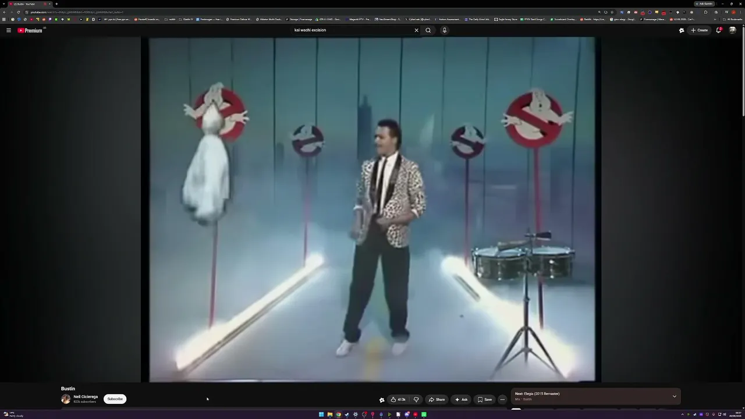Open the Eagle Jersey Store bookmark
The width and height of the screenshot is (745, 419).
pyautogui.click(x=506, y=19)
